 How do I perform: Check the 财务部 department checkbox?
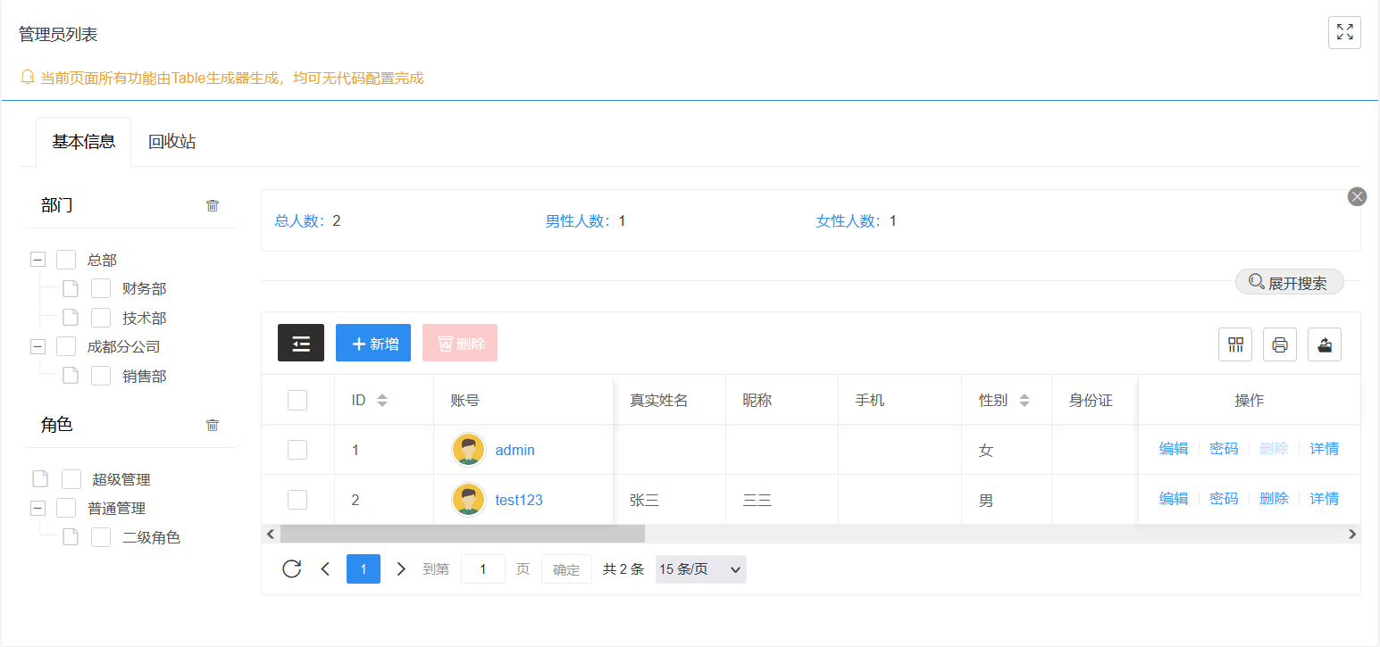(x=101, y=288)
